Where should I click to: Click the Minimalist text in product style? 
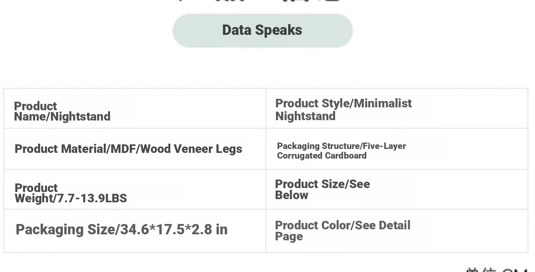tap(383, 103)
